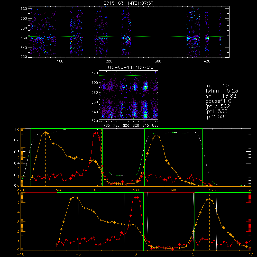Click x-axis label 100 on top plot

(x=60, y=61)
